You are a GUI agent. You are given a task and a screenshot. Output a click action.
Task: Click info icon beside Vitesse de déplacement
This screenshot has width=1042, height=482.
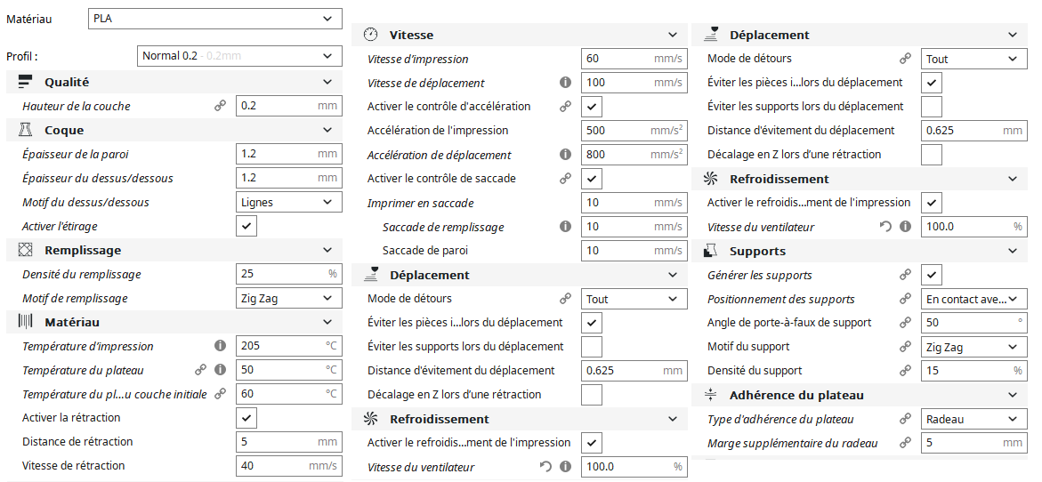pos(566,83)
